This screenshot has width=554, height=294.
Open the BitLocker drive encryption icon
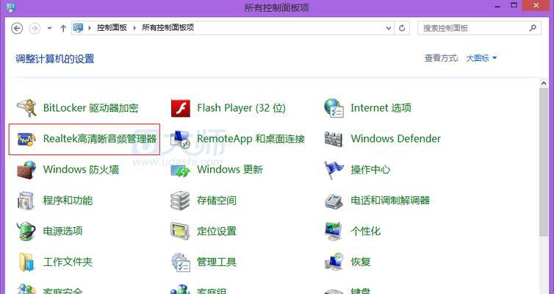[26, 108]
